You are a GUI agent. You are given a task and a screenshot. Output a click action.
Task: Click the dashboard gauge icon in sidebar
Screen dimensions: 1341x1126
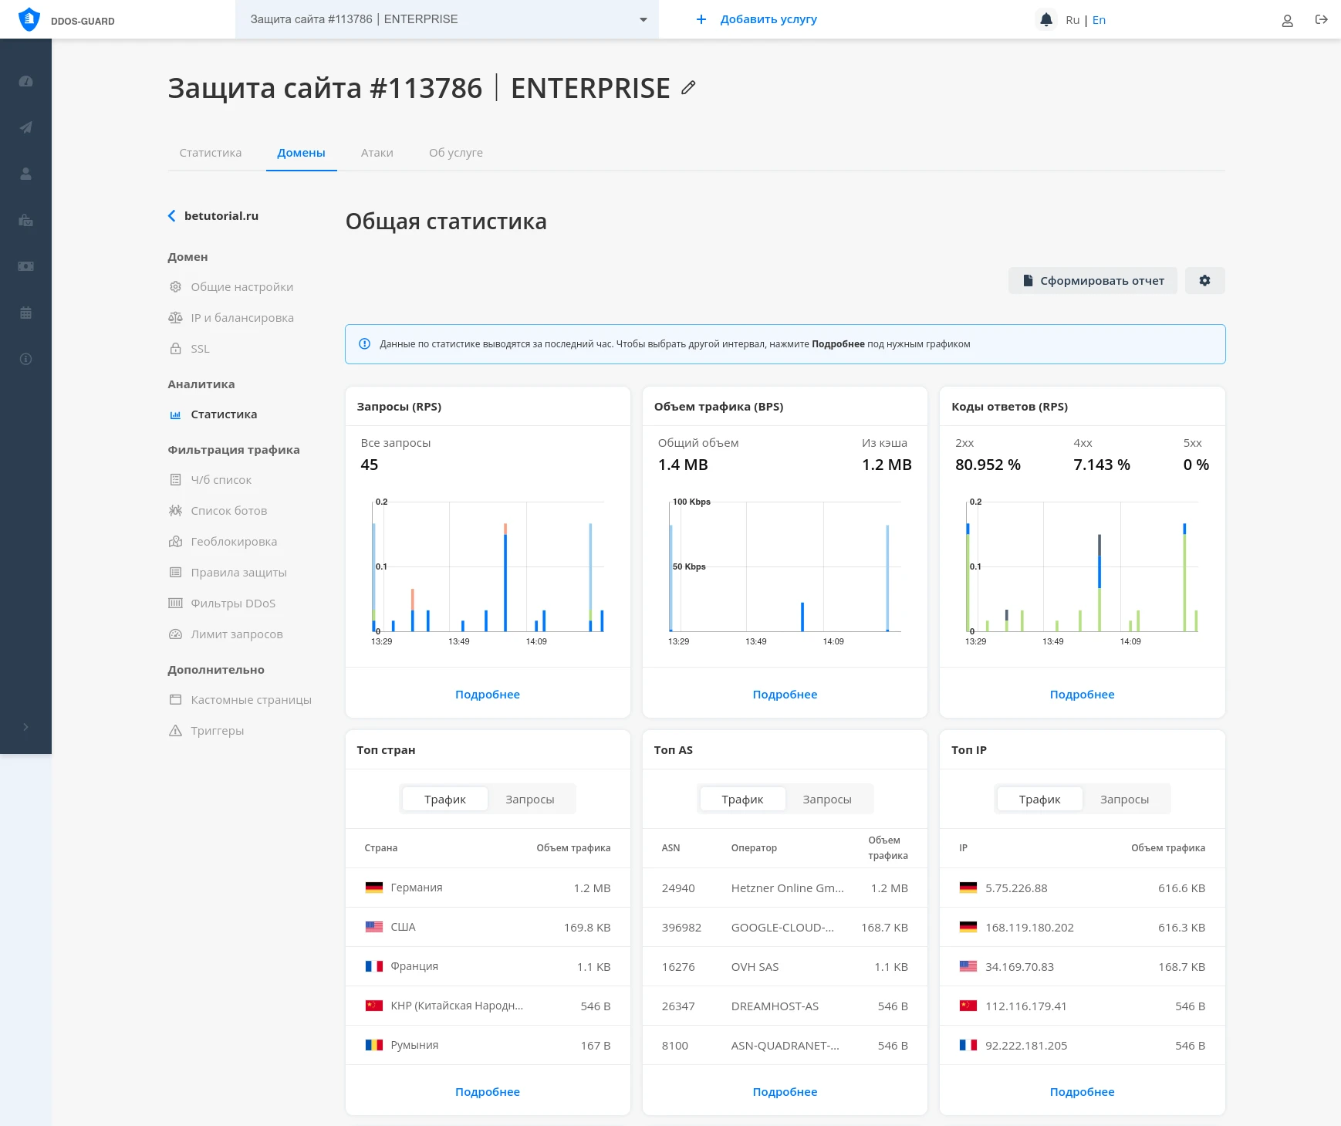pyautogui.click(x=25, y=81)
